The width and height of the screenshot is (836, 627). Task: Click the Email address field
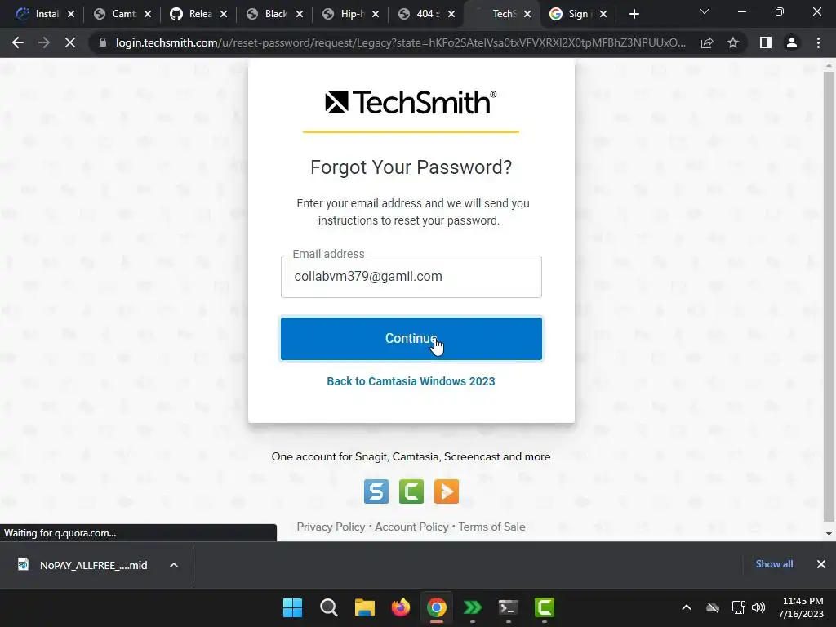411,277
